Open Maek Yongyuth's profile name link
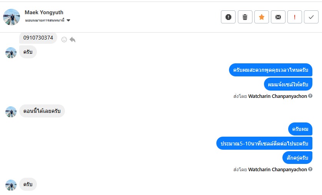Image resolution: width=322 pixels, height=195 pixels. click(x=44, y=13)
